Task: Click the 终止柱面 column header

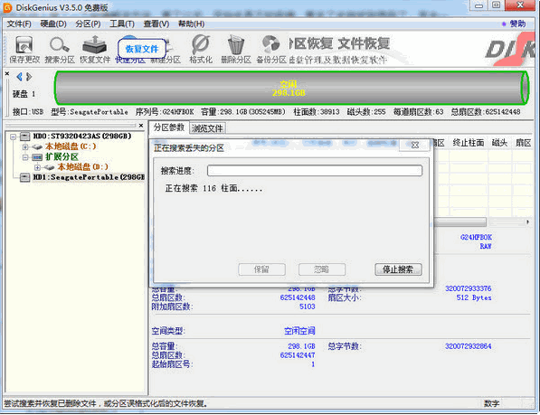Action: click(x=468, y=143)
